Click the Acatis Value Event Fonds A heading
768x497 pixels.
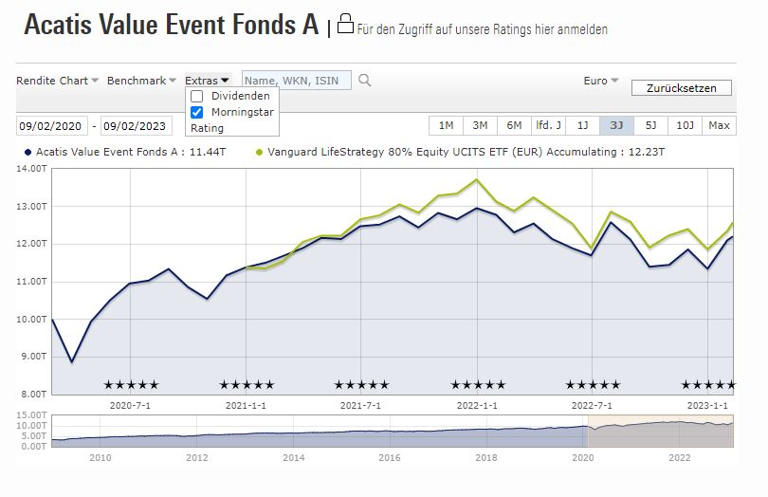point(172,25)
